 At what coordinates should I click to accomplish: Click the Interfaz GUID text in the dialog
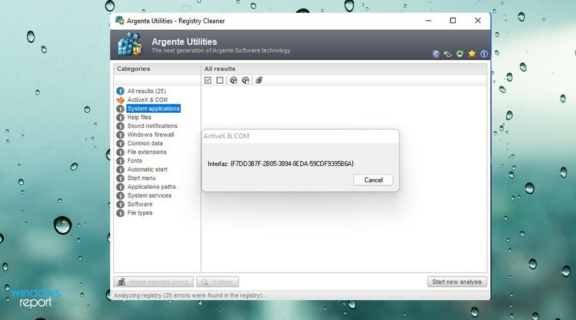point(281,164)
